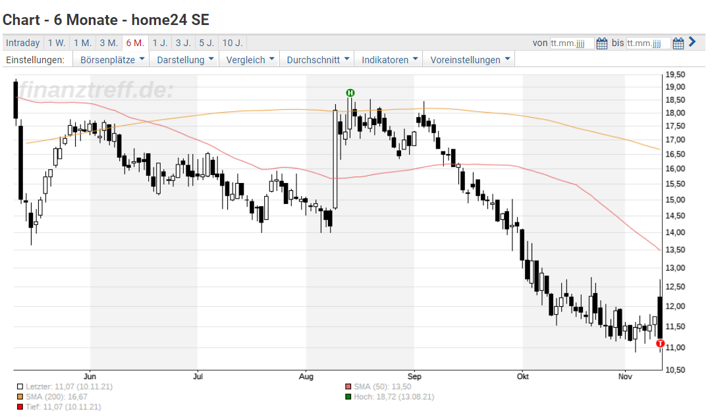Screen dimensions: 712x418
Task: Switch to the Intraday tab
Action: pos(22,43)
